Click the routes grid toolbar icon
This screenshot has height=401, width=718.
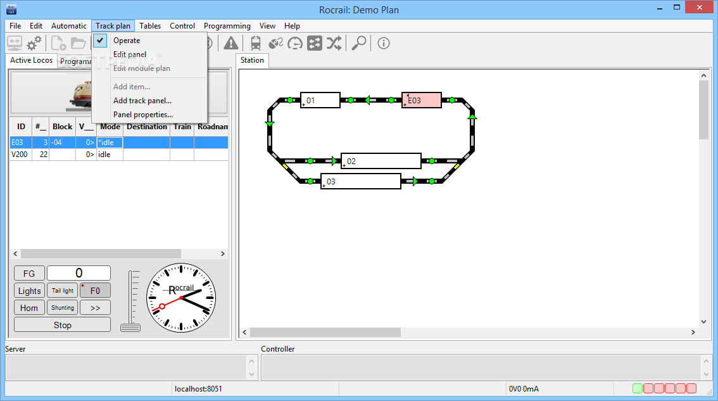coord(315,44)
